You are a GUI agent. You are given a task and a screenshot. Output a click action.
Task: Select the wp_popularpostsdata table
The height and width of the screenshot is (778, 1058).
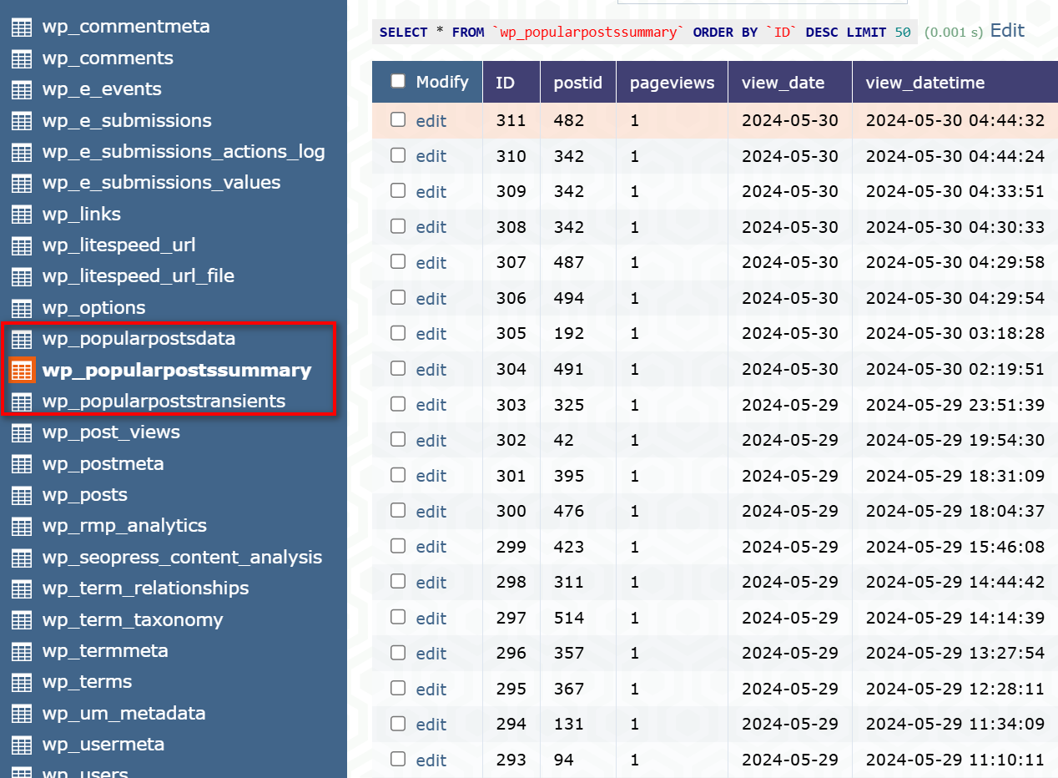pos(139,339)
